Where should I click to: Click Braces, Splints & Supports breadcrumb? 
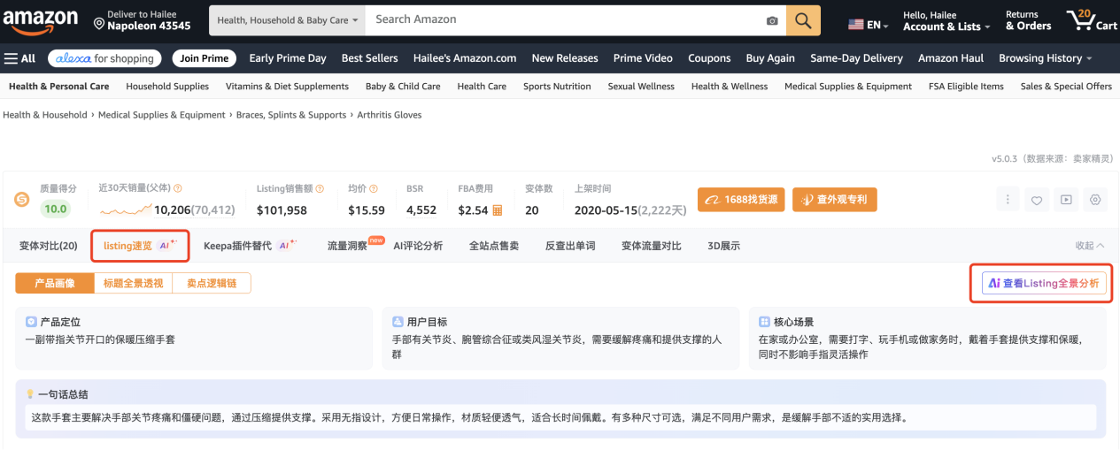point(291,115)
